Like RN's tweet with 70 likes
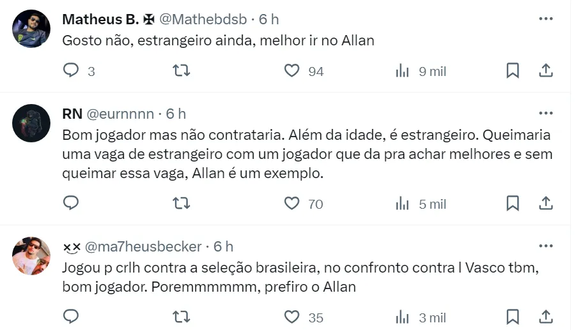This screenshot has width=583, height=330. 292,204
